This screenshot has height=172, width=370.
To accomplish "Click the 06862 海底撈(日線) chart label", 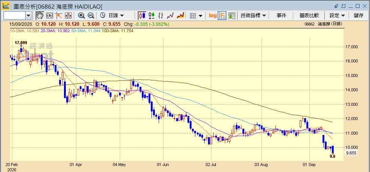I will tap(323, 24).
